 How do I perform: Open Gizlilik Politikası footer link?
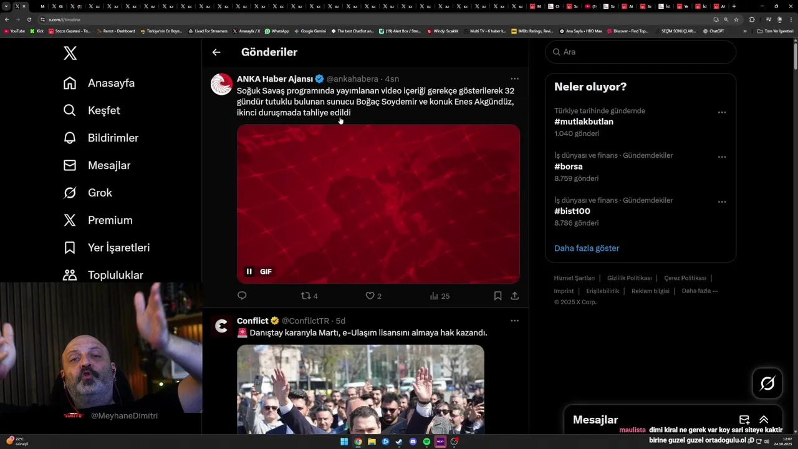coord(630,278)
